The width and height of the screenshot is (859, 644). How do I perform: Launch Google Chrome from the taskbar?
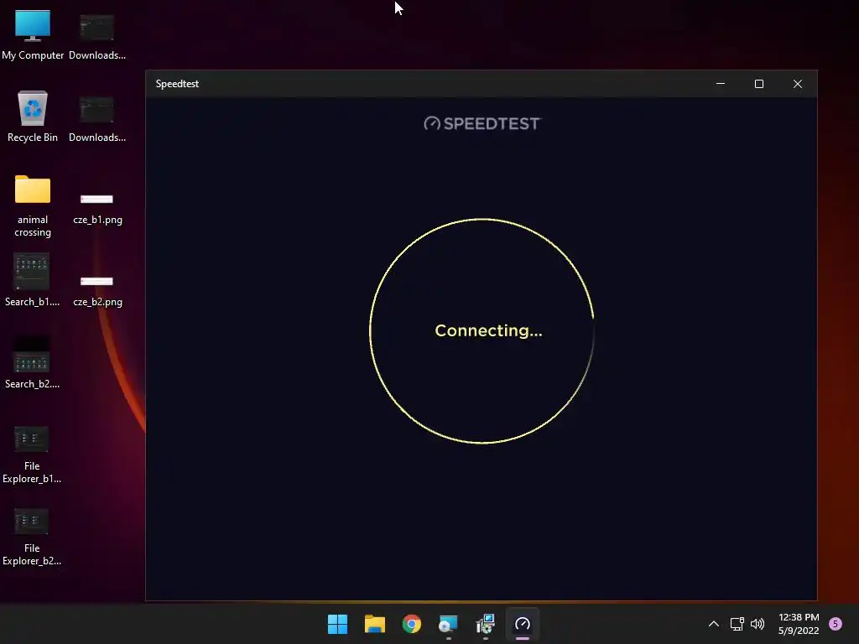[x=411, y=624]
